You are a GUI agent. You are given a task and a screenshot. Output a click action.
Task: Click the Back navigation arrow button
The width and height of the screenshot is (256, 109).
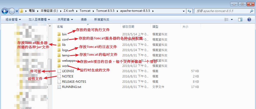click(5, 11)
